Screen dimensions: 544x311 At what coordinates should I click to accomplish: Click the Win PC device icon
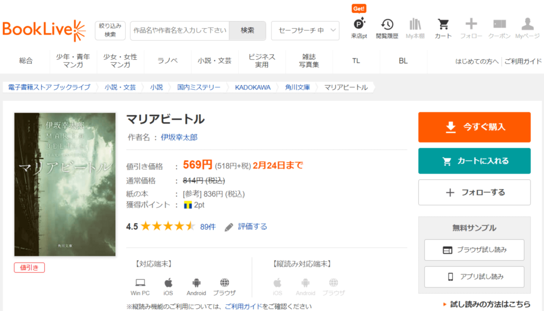(140, 283)
